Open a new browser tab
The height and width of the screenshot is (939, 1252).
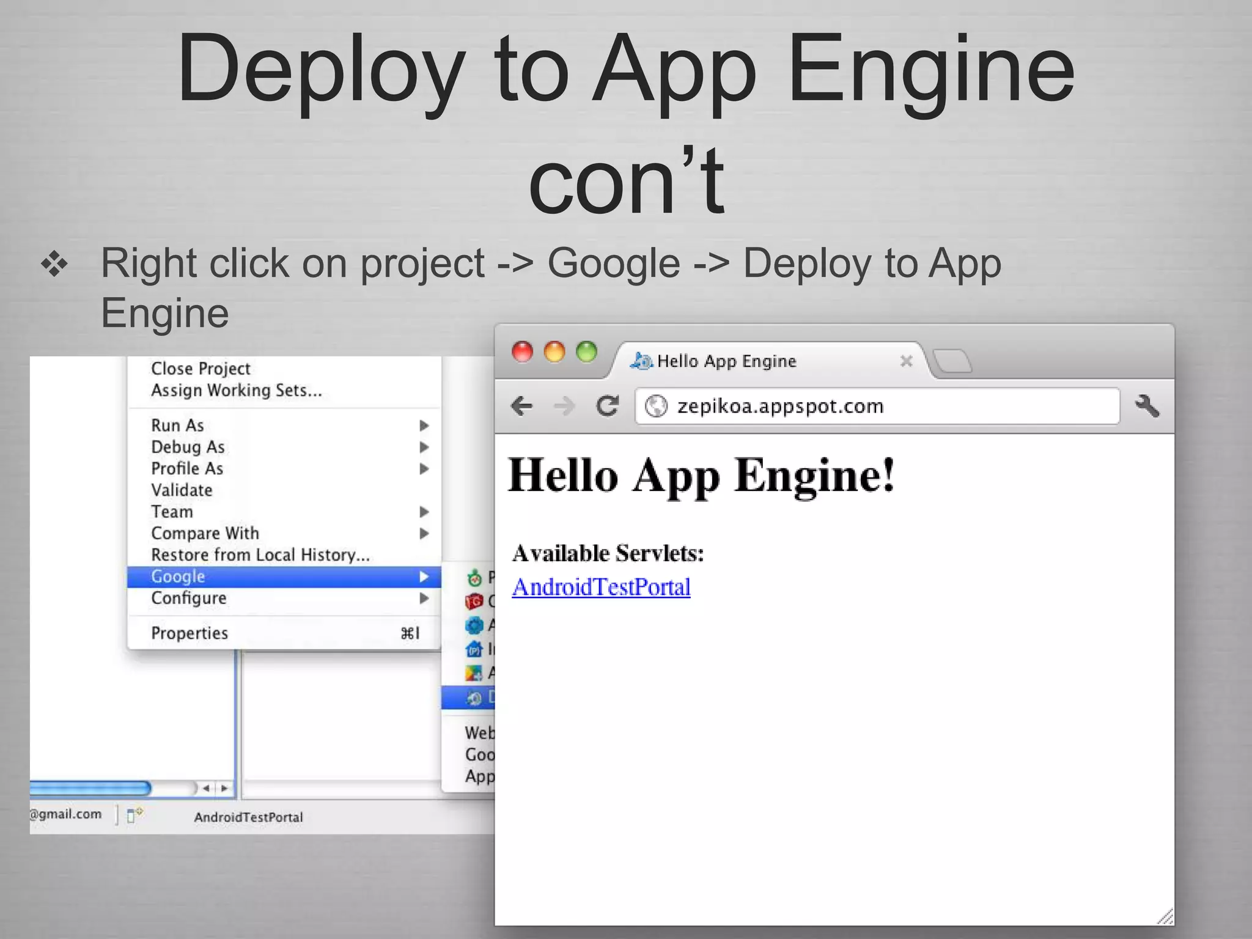point(952,361)
